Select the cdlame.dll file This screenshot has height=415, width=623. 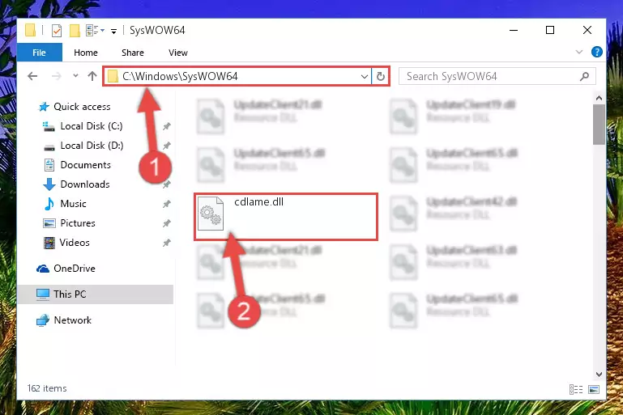pyautogui.click(x=286, y=217)
